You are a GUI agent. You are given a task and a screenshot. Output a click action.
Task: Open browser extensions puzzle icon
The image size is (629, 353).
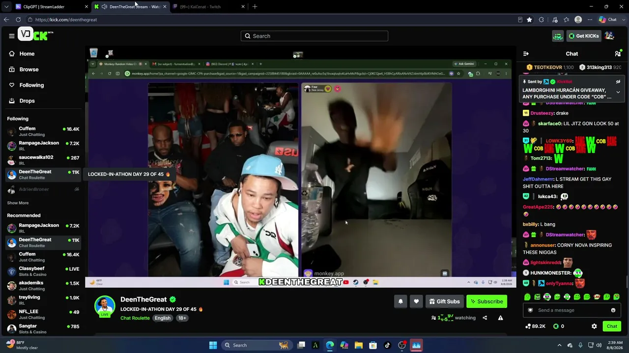coord(542,20)
